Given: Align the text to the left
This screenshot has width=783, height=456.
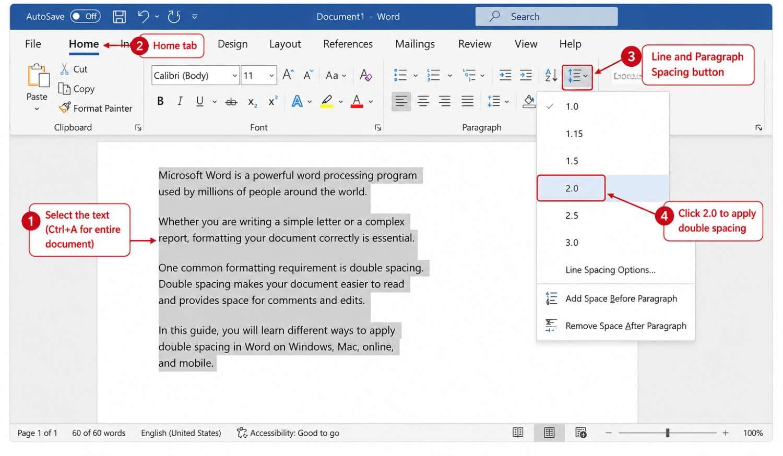Looking at the screenshot, I should coord(401,101).
